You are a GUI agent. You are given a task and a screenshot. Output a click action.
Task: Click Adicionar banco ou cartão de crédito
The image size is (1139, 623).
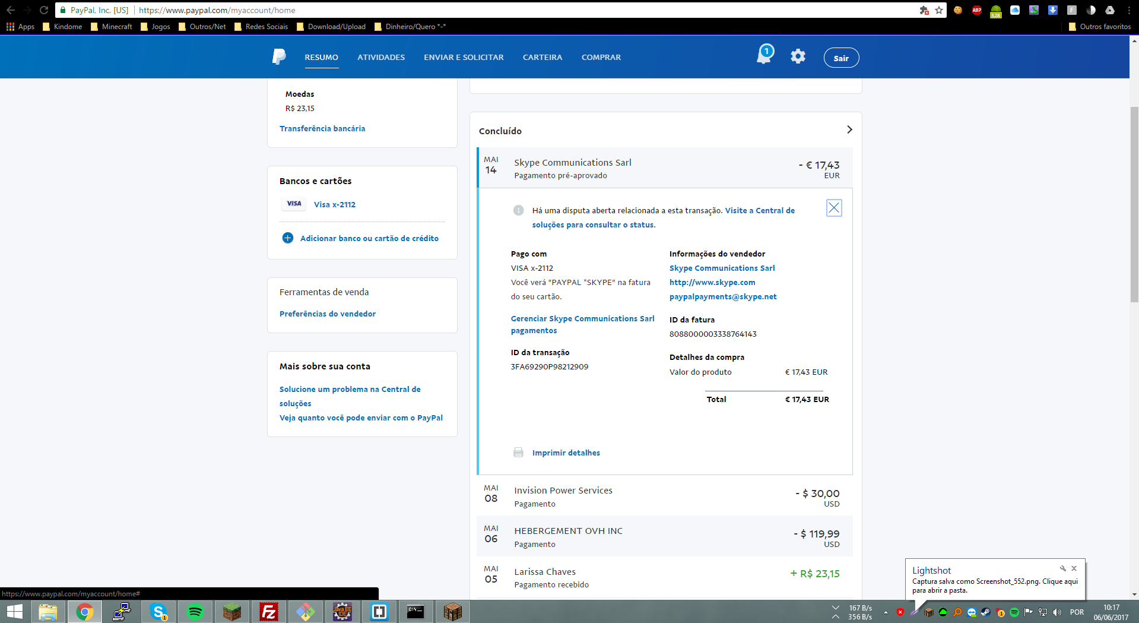(x=369, y=238)
